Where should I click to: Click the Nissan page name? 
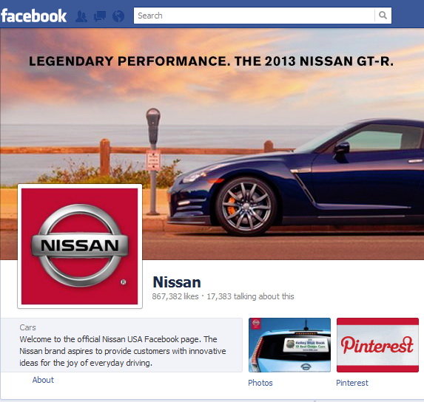[177, 282]
